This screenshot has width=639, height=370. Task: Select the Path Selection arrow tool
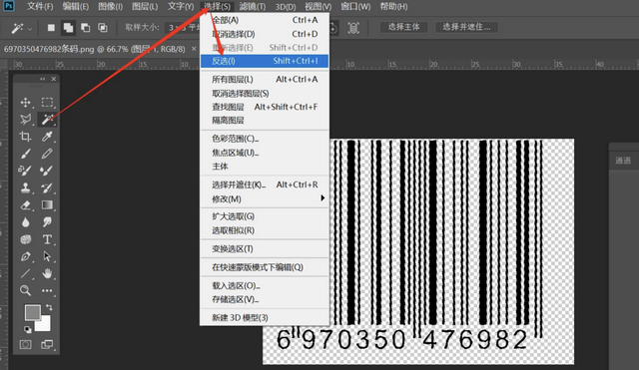47,256
